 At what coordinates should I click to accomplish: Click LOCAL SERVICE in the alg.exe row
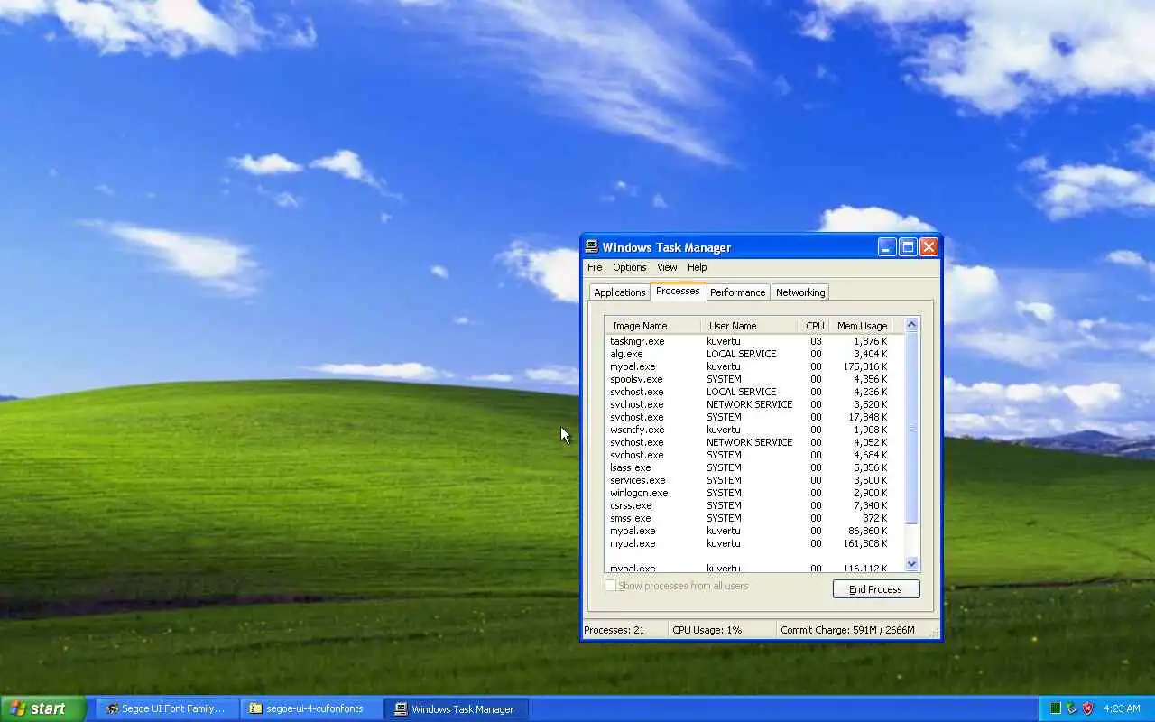click(x=741, y=354)
